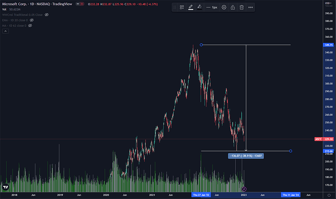Click the Thu 11 Jan '24 date label

pos(291,195)
